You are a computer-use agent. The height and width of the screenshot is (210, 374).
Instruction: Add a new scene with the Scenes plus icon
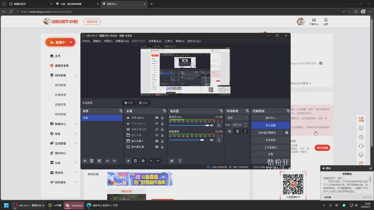pos(85,161)
